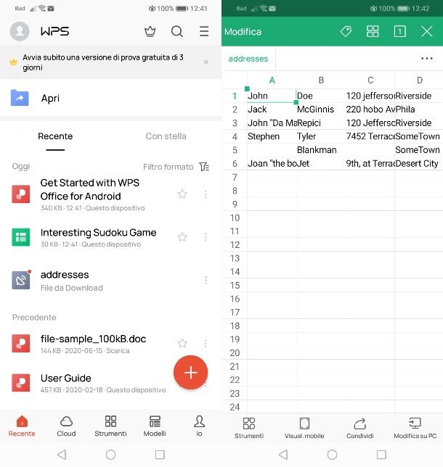Choose Modifica su PC option

pos(415,429)
